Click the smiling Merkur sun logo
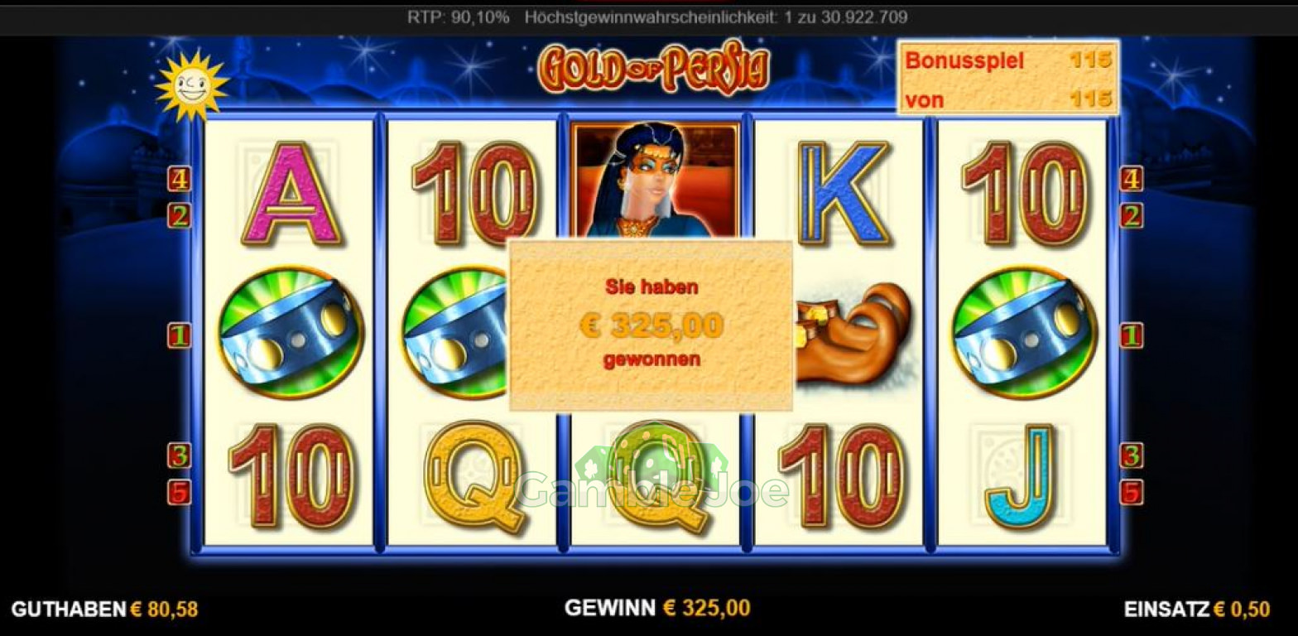 pos(191,84)
